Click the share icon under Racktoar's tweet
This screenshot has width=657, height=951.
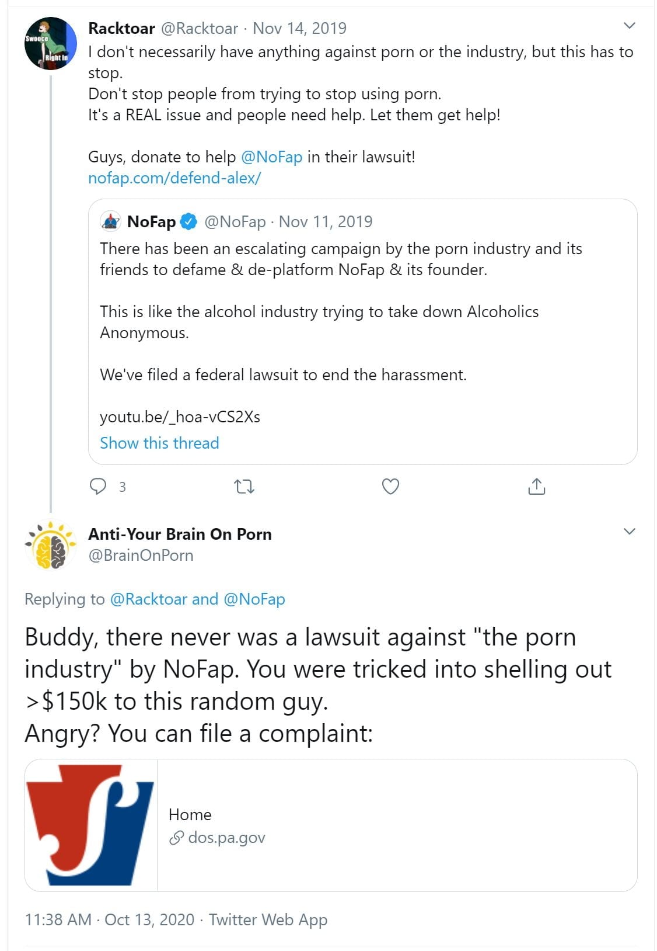point(536,487)
